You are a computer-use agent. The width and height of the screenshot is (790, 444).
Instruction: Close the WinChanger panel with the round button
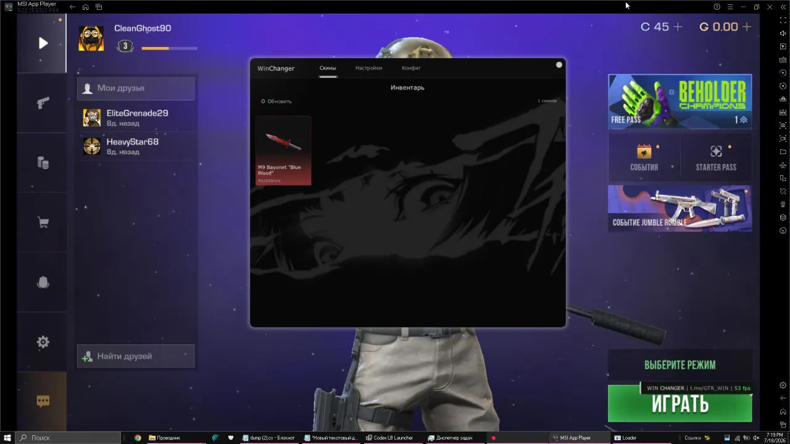[559, 65]
